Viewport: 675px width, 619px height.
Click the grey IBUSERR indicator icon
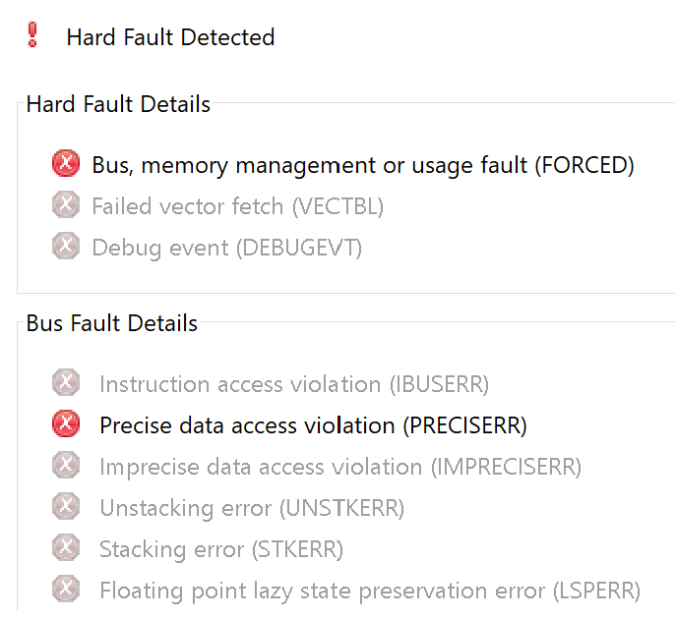click(66, 382)
